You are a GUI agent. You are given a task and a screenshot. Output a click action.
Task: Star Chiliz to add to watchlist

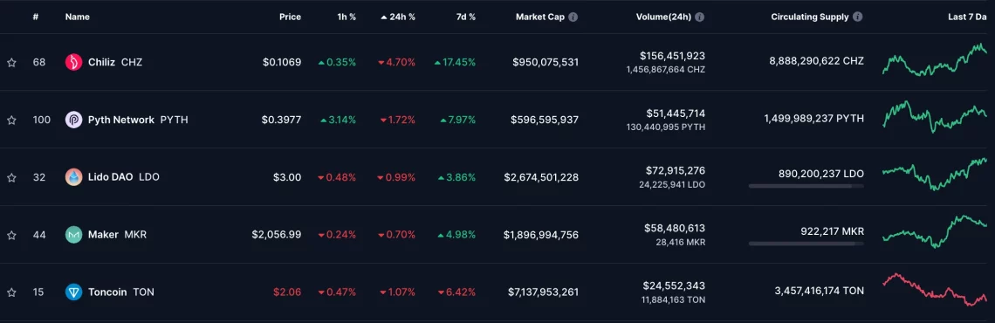[11, 62]
